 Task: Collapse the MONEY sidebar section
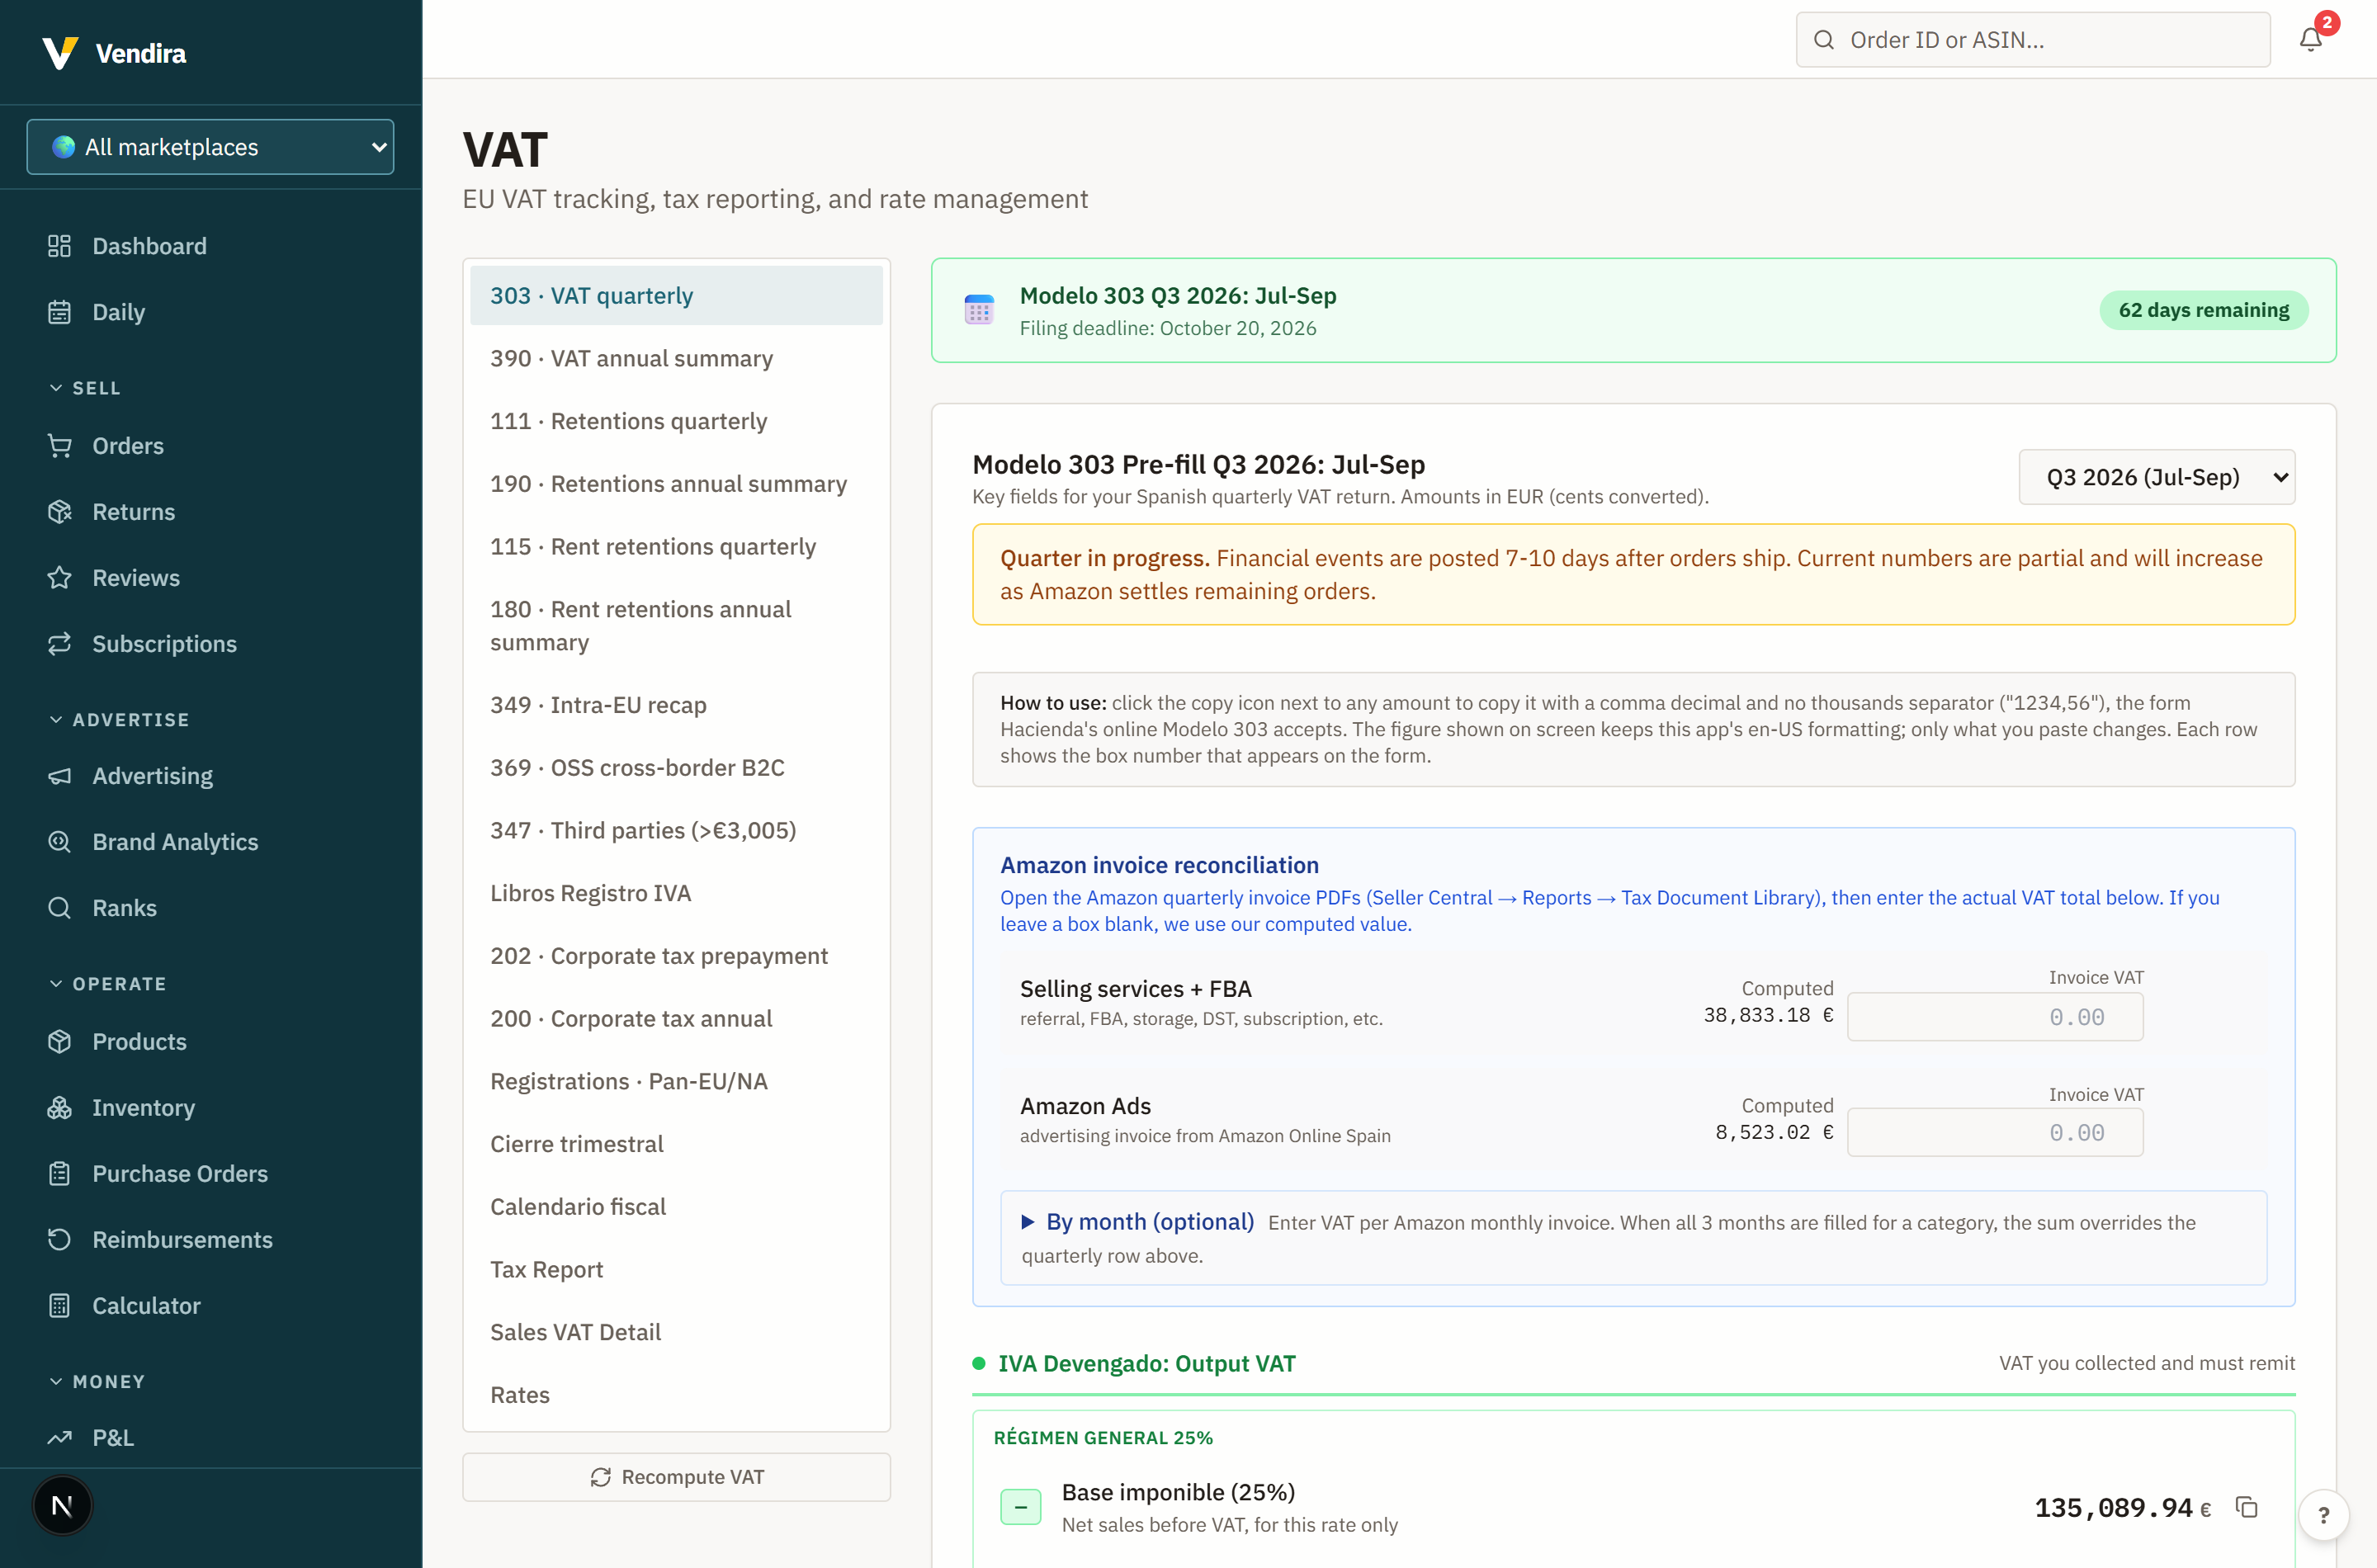coord(97,1382)
